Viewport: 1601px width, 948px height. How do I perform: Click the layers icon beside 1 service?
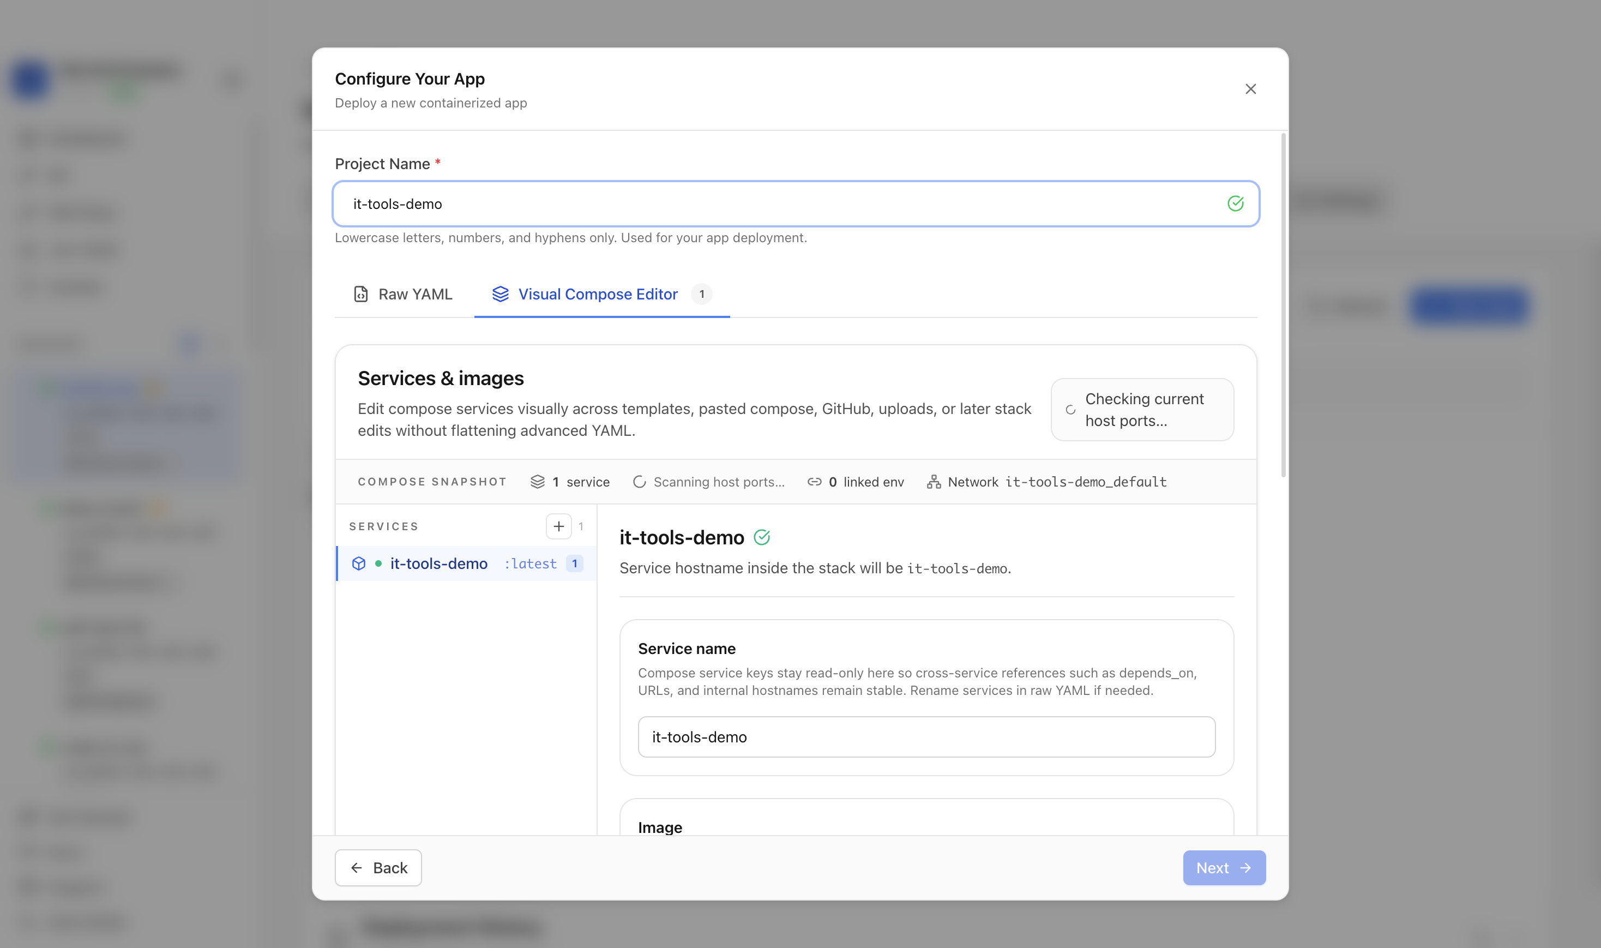tap(538, 482)
